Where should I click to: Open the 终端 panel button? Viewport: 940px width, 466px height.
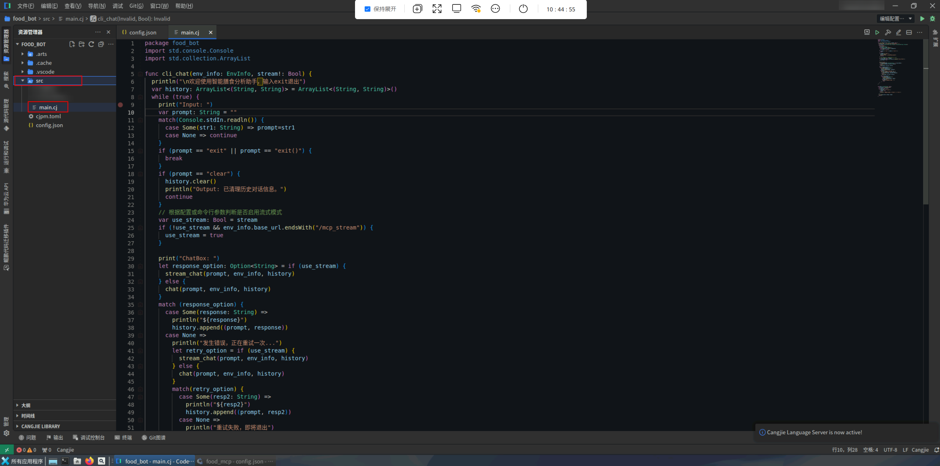(123, 437)
